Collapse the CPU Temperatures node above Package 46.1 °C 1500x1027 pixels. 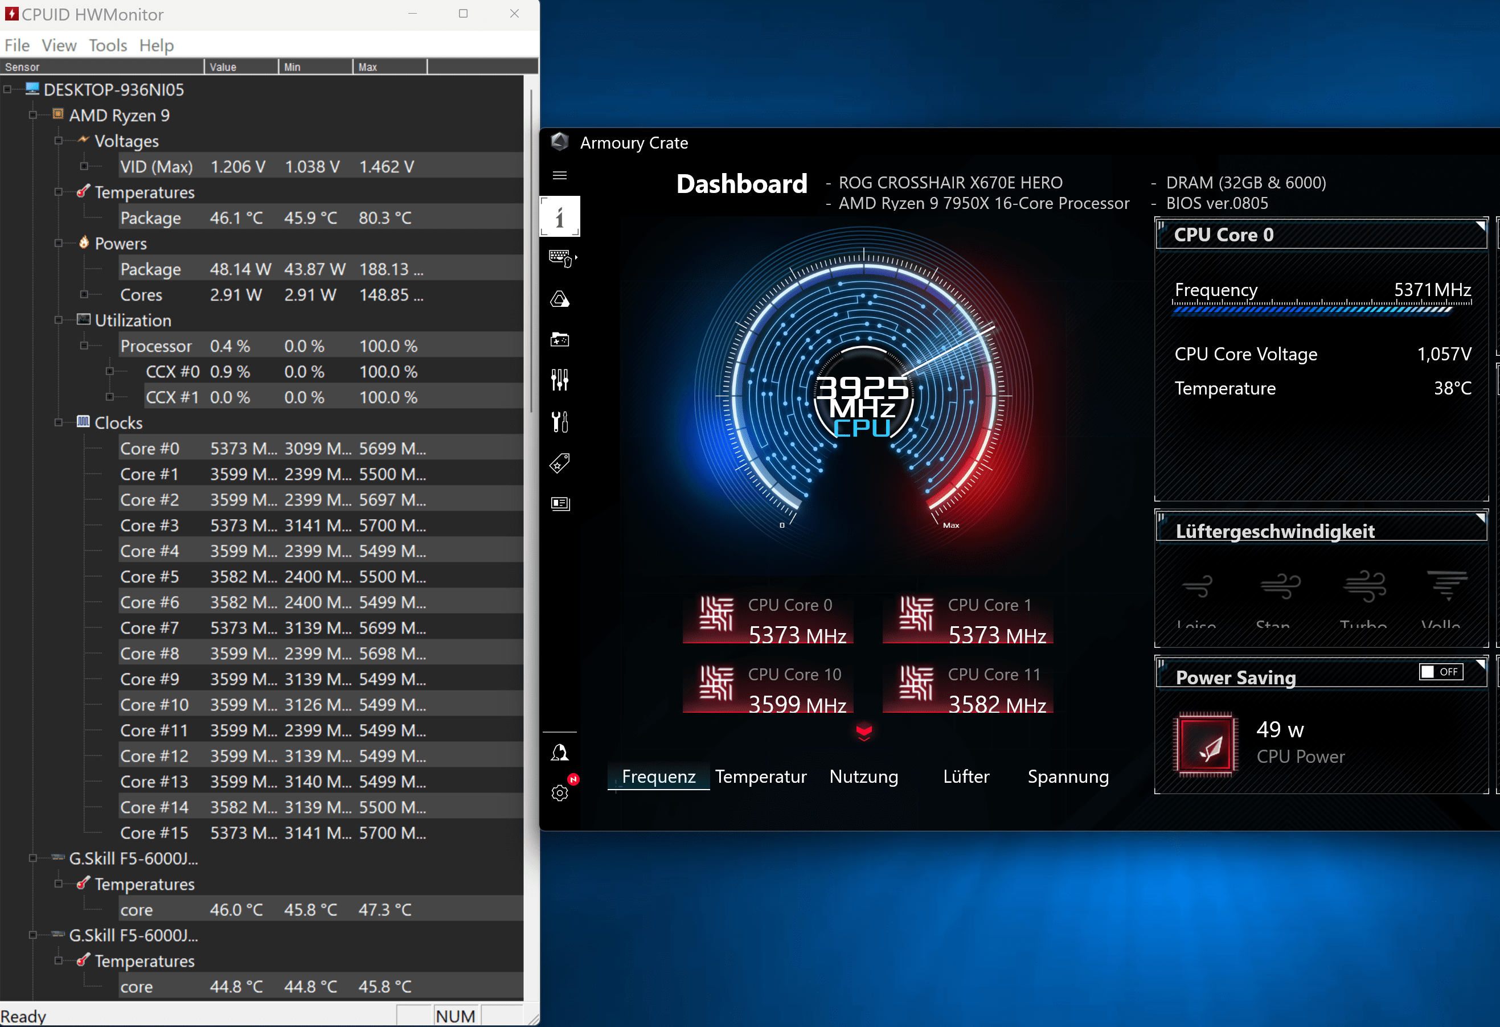click(x=59, y=192)
